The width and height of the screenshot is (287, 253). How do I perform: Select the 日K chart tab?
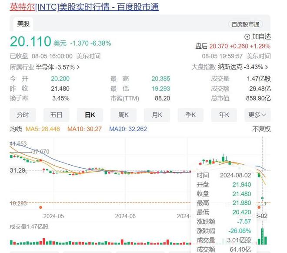tap(90, 115)
